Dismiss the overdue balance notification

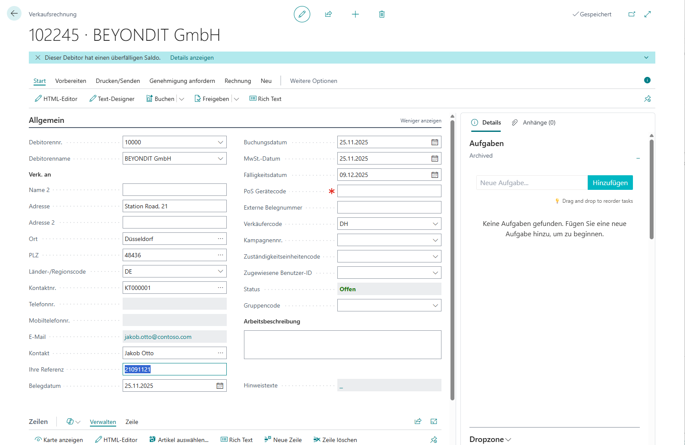click(38, 58)
